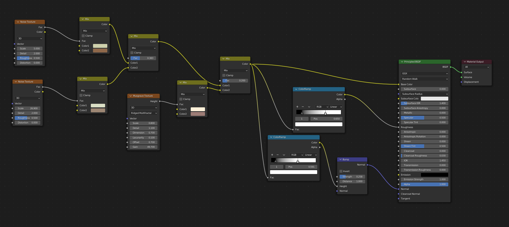Open the All target dropdown in Material Output
The height and width of the screenshot is (227, 509).
(x=477, y=67)
